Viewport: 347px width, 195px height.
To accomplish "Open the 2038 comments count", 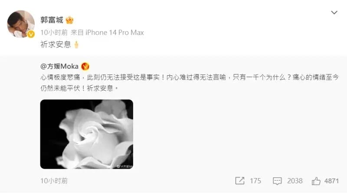I will [295, 181].
